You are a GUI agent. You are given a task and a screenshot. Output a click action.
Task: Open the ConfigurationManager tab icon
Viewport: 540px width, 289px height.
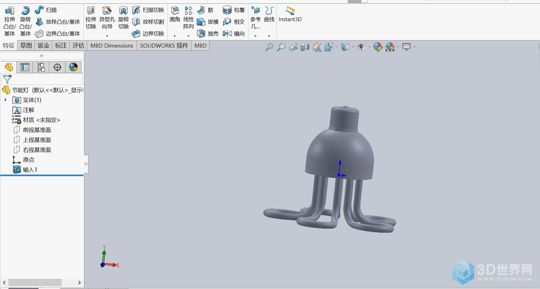click(x=41, y=67)
